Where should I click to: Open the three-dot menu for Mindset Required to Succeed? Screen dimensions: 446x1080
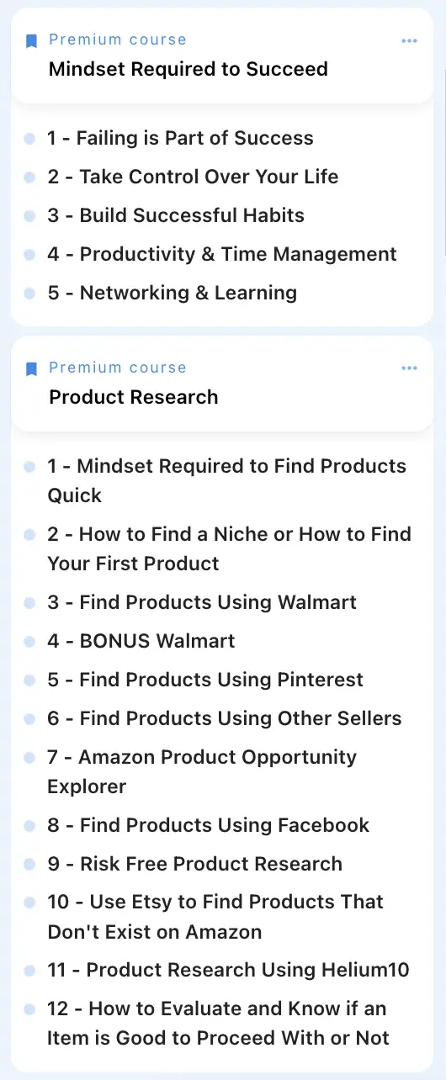pyautogui.click(x=410, y=40)
